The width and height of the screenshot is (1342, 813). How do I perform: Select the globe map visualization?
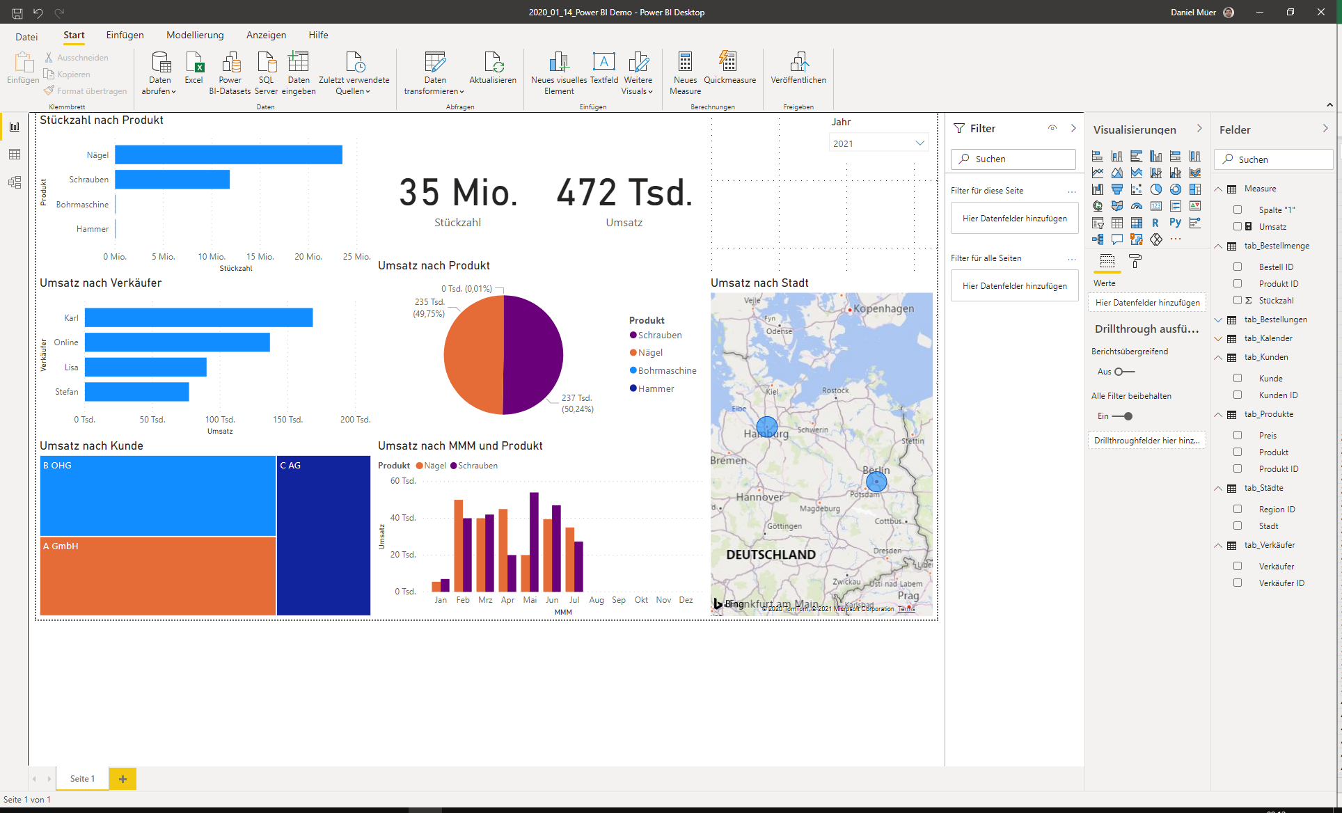[1098, 206]
